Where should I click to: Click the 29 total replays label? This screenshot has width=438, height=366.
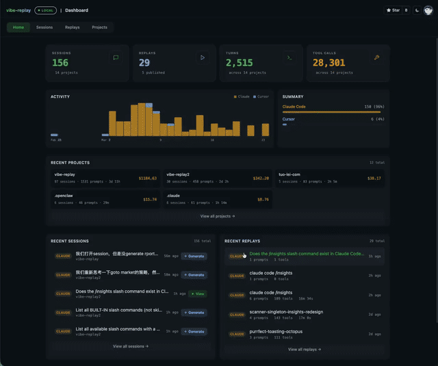coord(377,241)
